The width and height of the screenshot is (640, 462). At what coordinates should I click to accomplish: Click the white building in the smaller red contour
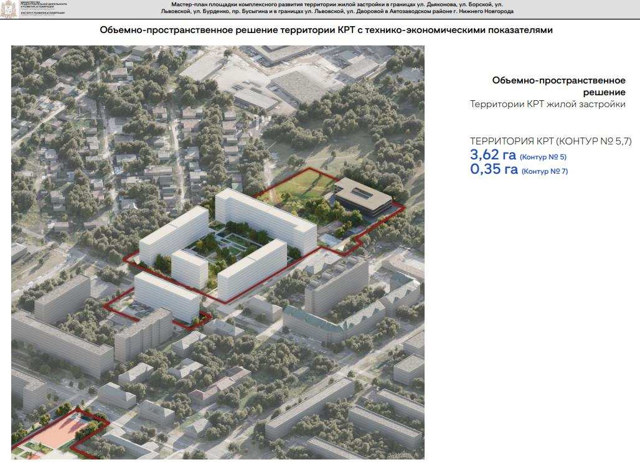pos(166,296)
